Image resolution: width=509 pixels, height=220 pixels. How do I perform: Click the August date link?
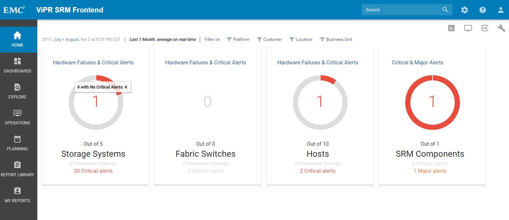point(72,39)
